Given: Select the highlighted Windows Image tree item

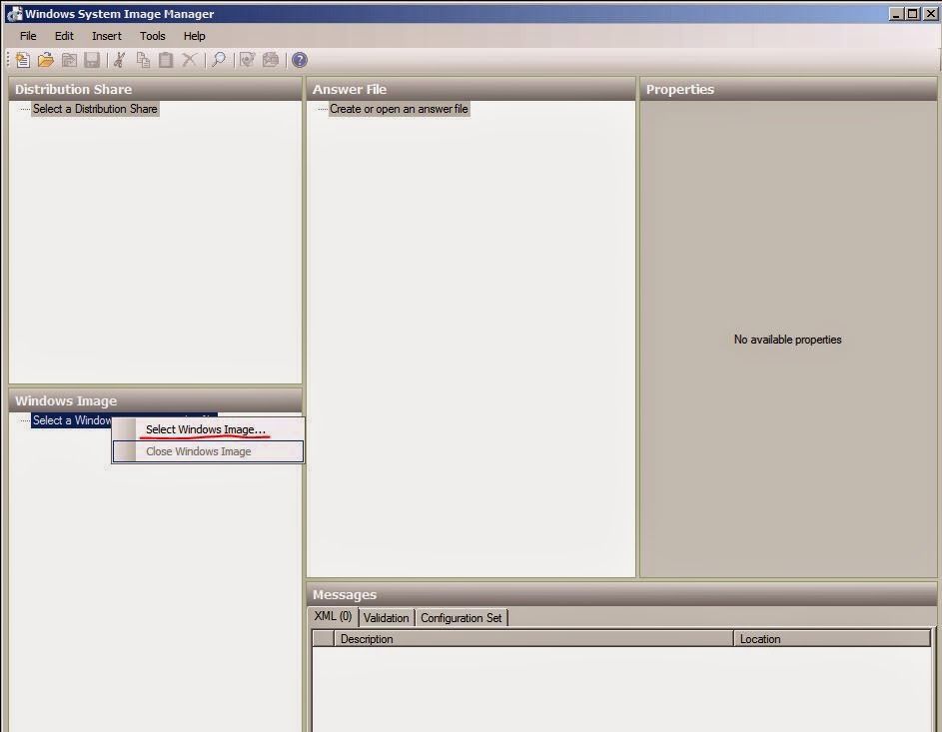Looking at the screenshot, I should coord(72,420).
